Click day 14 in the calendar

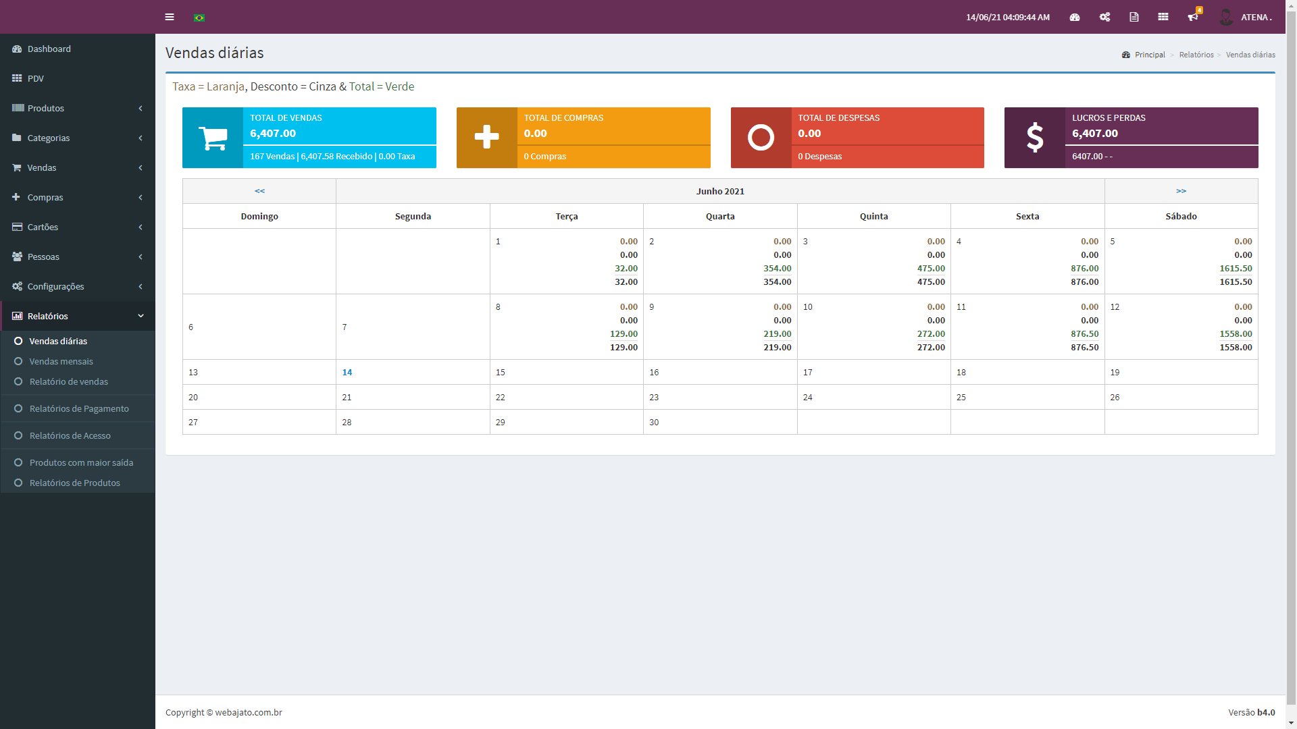pos(347,372)
